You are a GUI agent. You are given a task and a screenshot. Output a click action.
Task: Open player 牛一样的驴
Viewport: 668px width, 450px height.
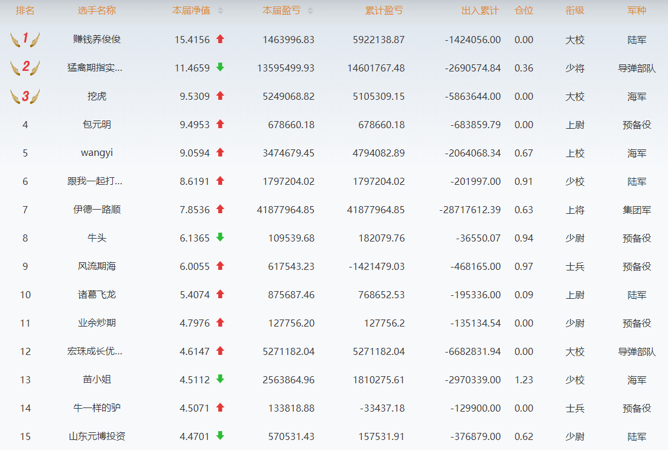click(97, 408)
